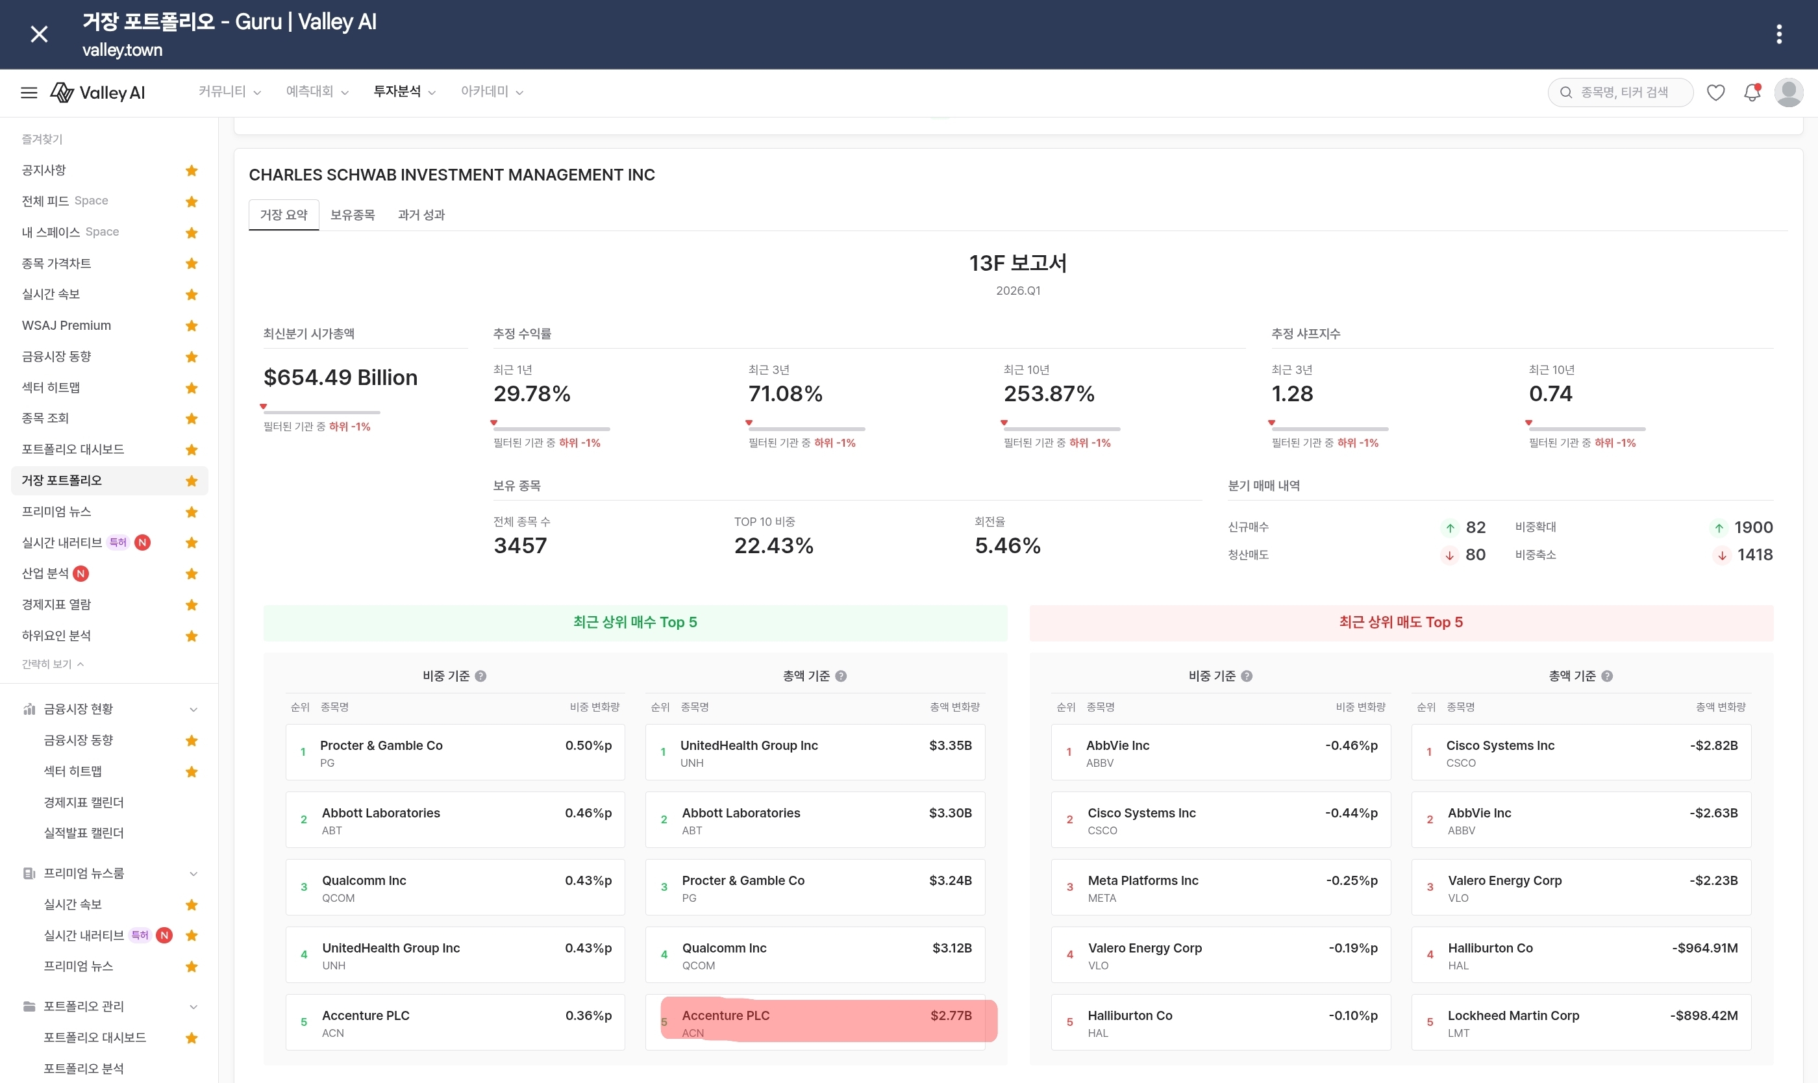Click the 최근 1년 return percentile bar
Viewport: 1818px width, 1083px height.
pos(552,429)
